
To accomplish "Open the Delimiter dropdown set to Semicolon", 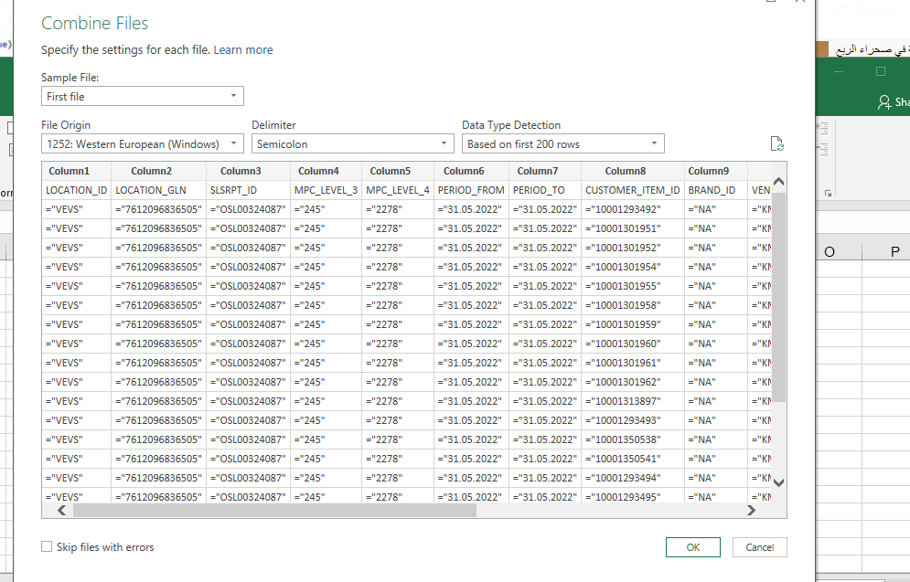I will click(352, 143).
